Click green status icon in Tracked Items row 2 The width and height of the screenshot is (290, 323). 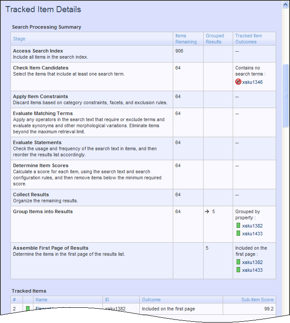28,308
